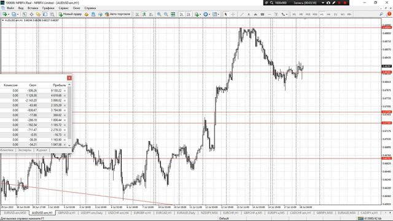Stop the screen recording
This screenshot has width=393, height=221.
pyautogui.click(x=345, y=2)
